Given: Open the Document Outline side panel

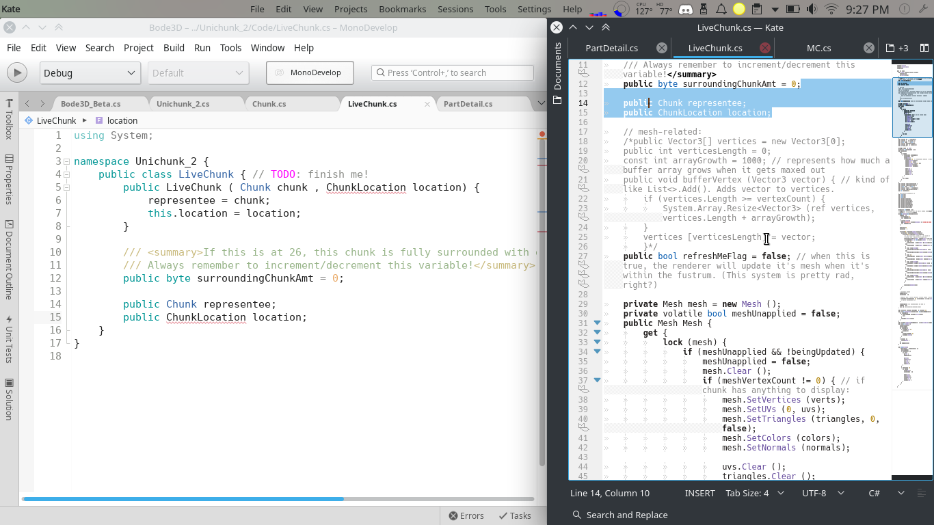Looking at the screenshot, I should (9, 260).
